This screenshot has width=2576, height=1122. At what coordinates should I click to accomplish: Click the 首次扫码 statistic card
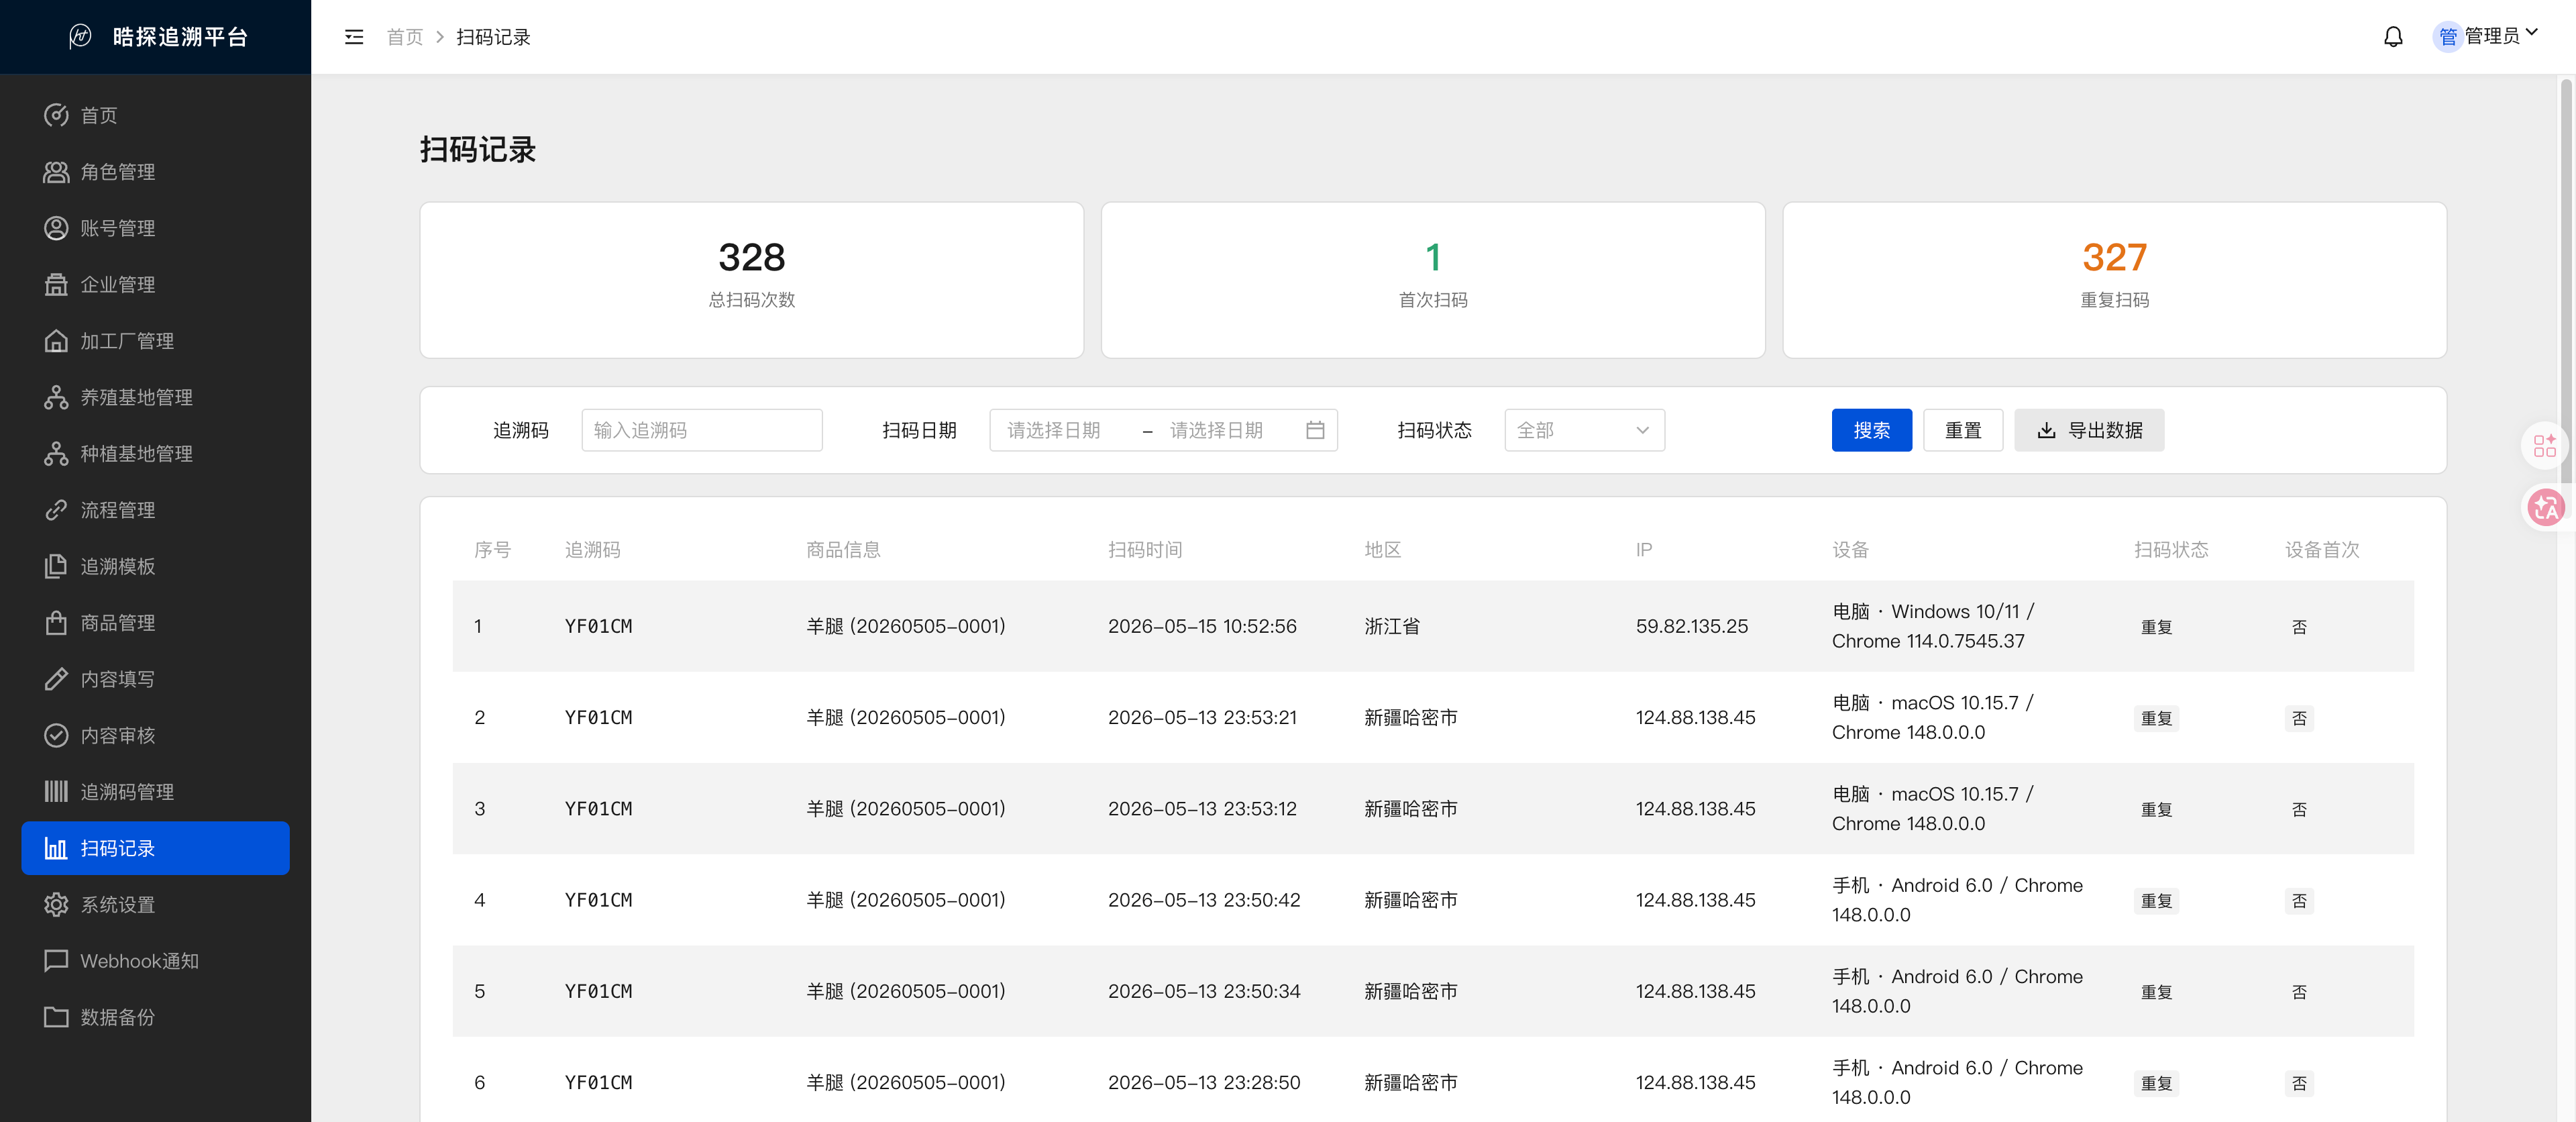pos(1433,280)
